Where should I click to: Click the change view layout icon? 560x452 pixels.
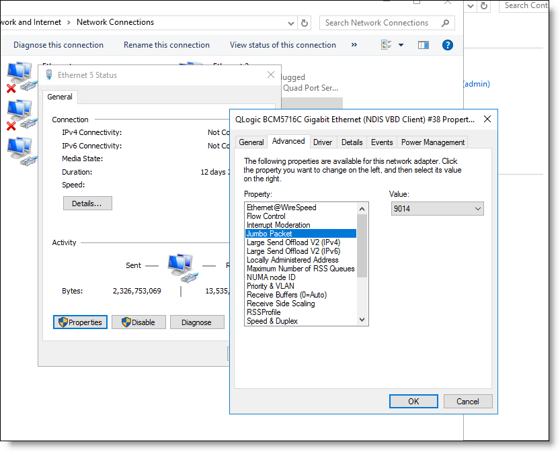(x=386, y=45)
